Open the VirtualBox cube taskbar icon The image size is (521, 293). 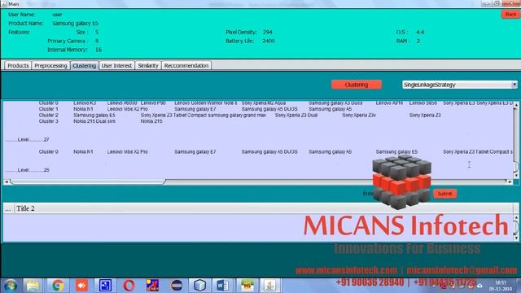[200, 286]
